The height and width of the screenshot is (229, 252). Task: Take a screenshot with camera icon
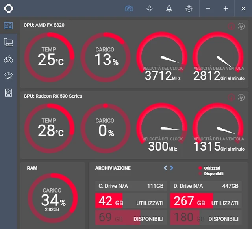coord(129,9)
